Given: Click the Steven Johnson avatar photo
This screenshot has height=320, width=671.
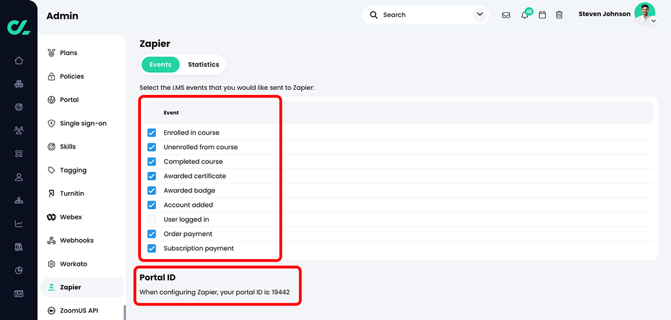Looking at the screenshot, I should click(644, 13).
